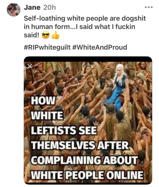The image size is (159, 187).
Task: Click the 'said!' text before emojis
Action: tap(31, 35)
